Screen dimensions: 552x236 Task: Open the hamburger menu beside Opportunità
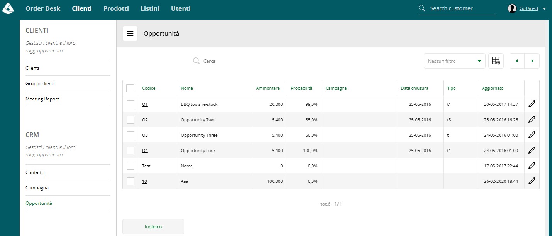[130, 33]
